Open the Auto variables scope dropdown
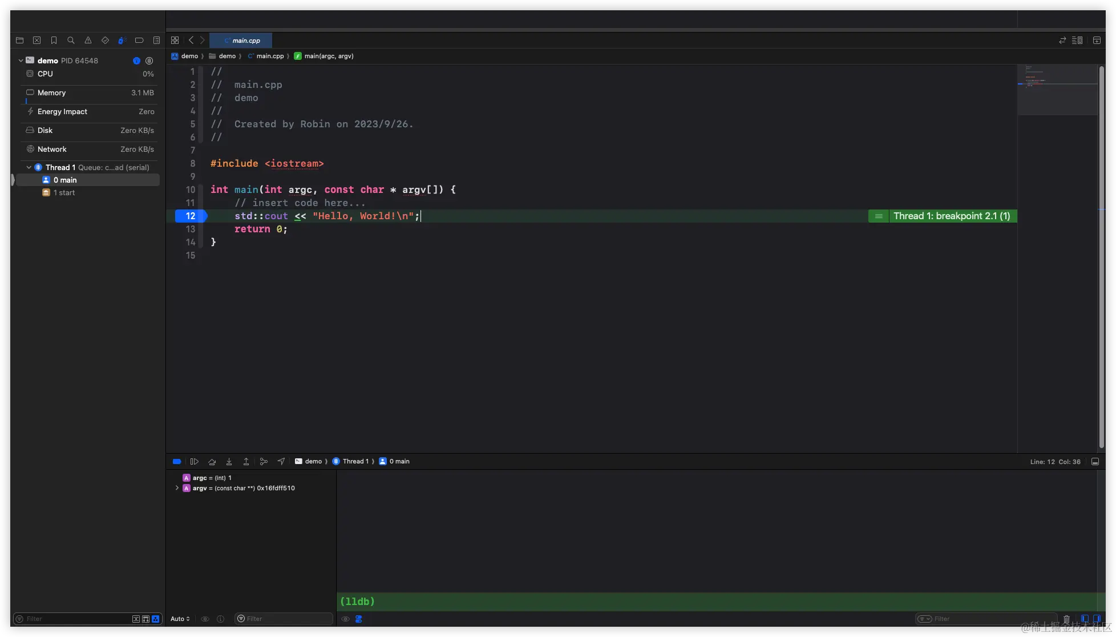The width and height of the screenshot is (1116, 637). (x=180, y=619)
